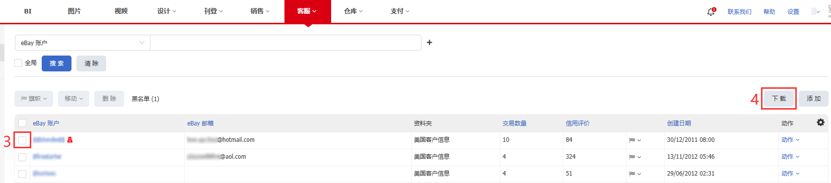Click the transaction count 10 cell
This screenshot has height=183, width=831.
[506, 140]
